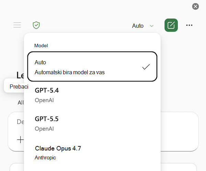Click the message input field

(x=103, y=131)
